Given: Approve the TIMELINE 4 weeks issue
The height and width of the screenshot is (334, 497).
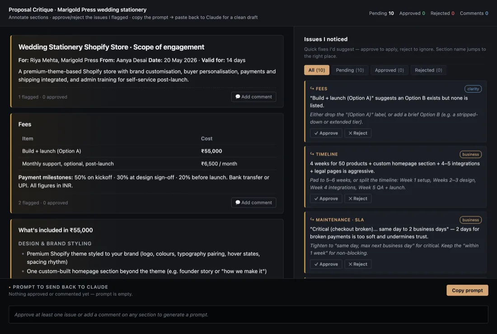Looking at the screenshot, I should [x=326, y=198].
